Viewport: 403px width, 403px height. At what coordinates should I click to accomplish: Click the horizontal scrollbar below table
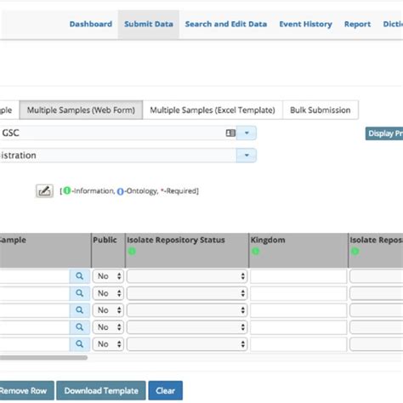(x=43, y=358)
